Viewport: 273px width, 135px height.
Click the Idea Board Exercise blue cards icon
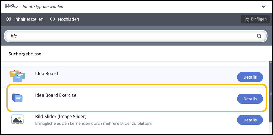tap(17, 98)
